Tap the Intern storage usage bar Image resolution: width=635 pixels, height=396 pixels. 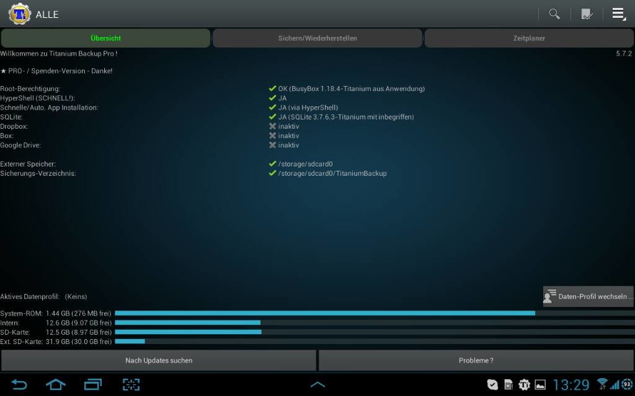coord(375,322)
